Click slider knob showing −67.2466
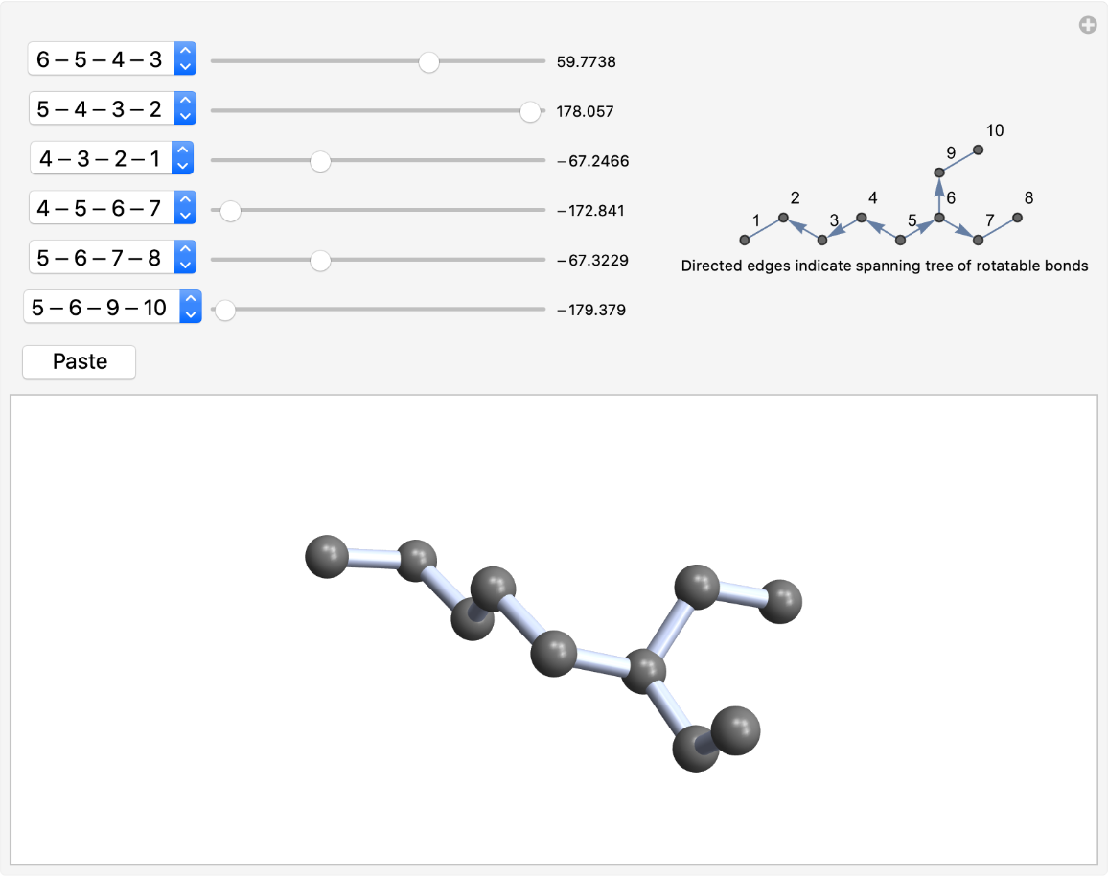This screenshot has width=1108, height=878. [321, 161]
